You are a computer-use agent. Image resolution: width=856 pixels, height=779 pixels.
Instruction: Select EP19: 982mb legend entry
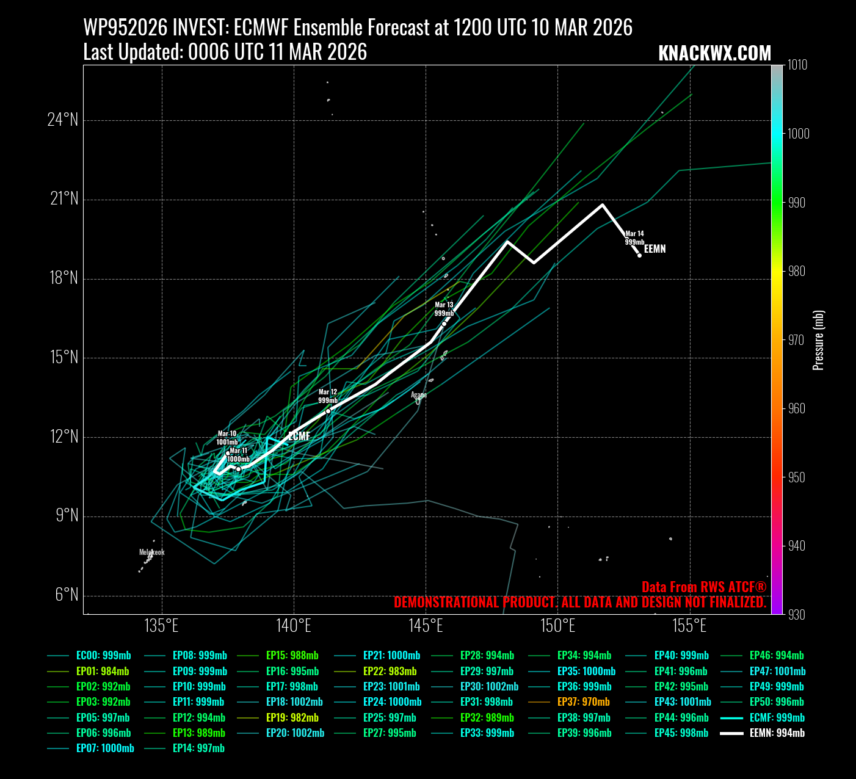click(292, 718)
